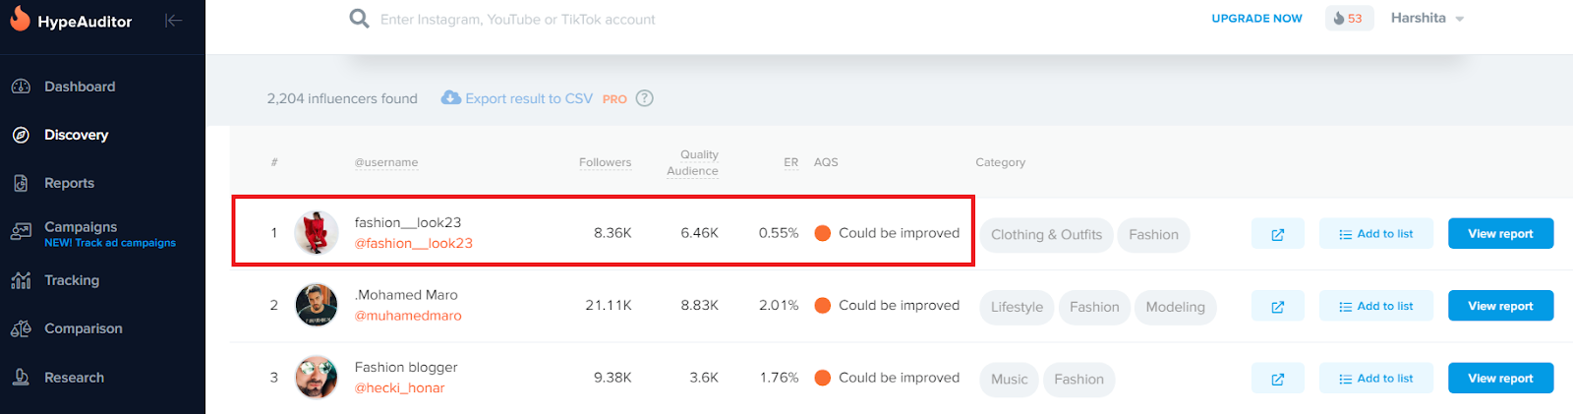Click the search magnifier icon
This screenshot has width=1573, height=414.
(x=360, y=19)
